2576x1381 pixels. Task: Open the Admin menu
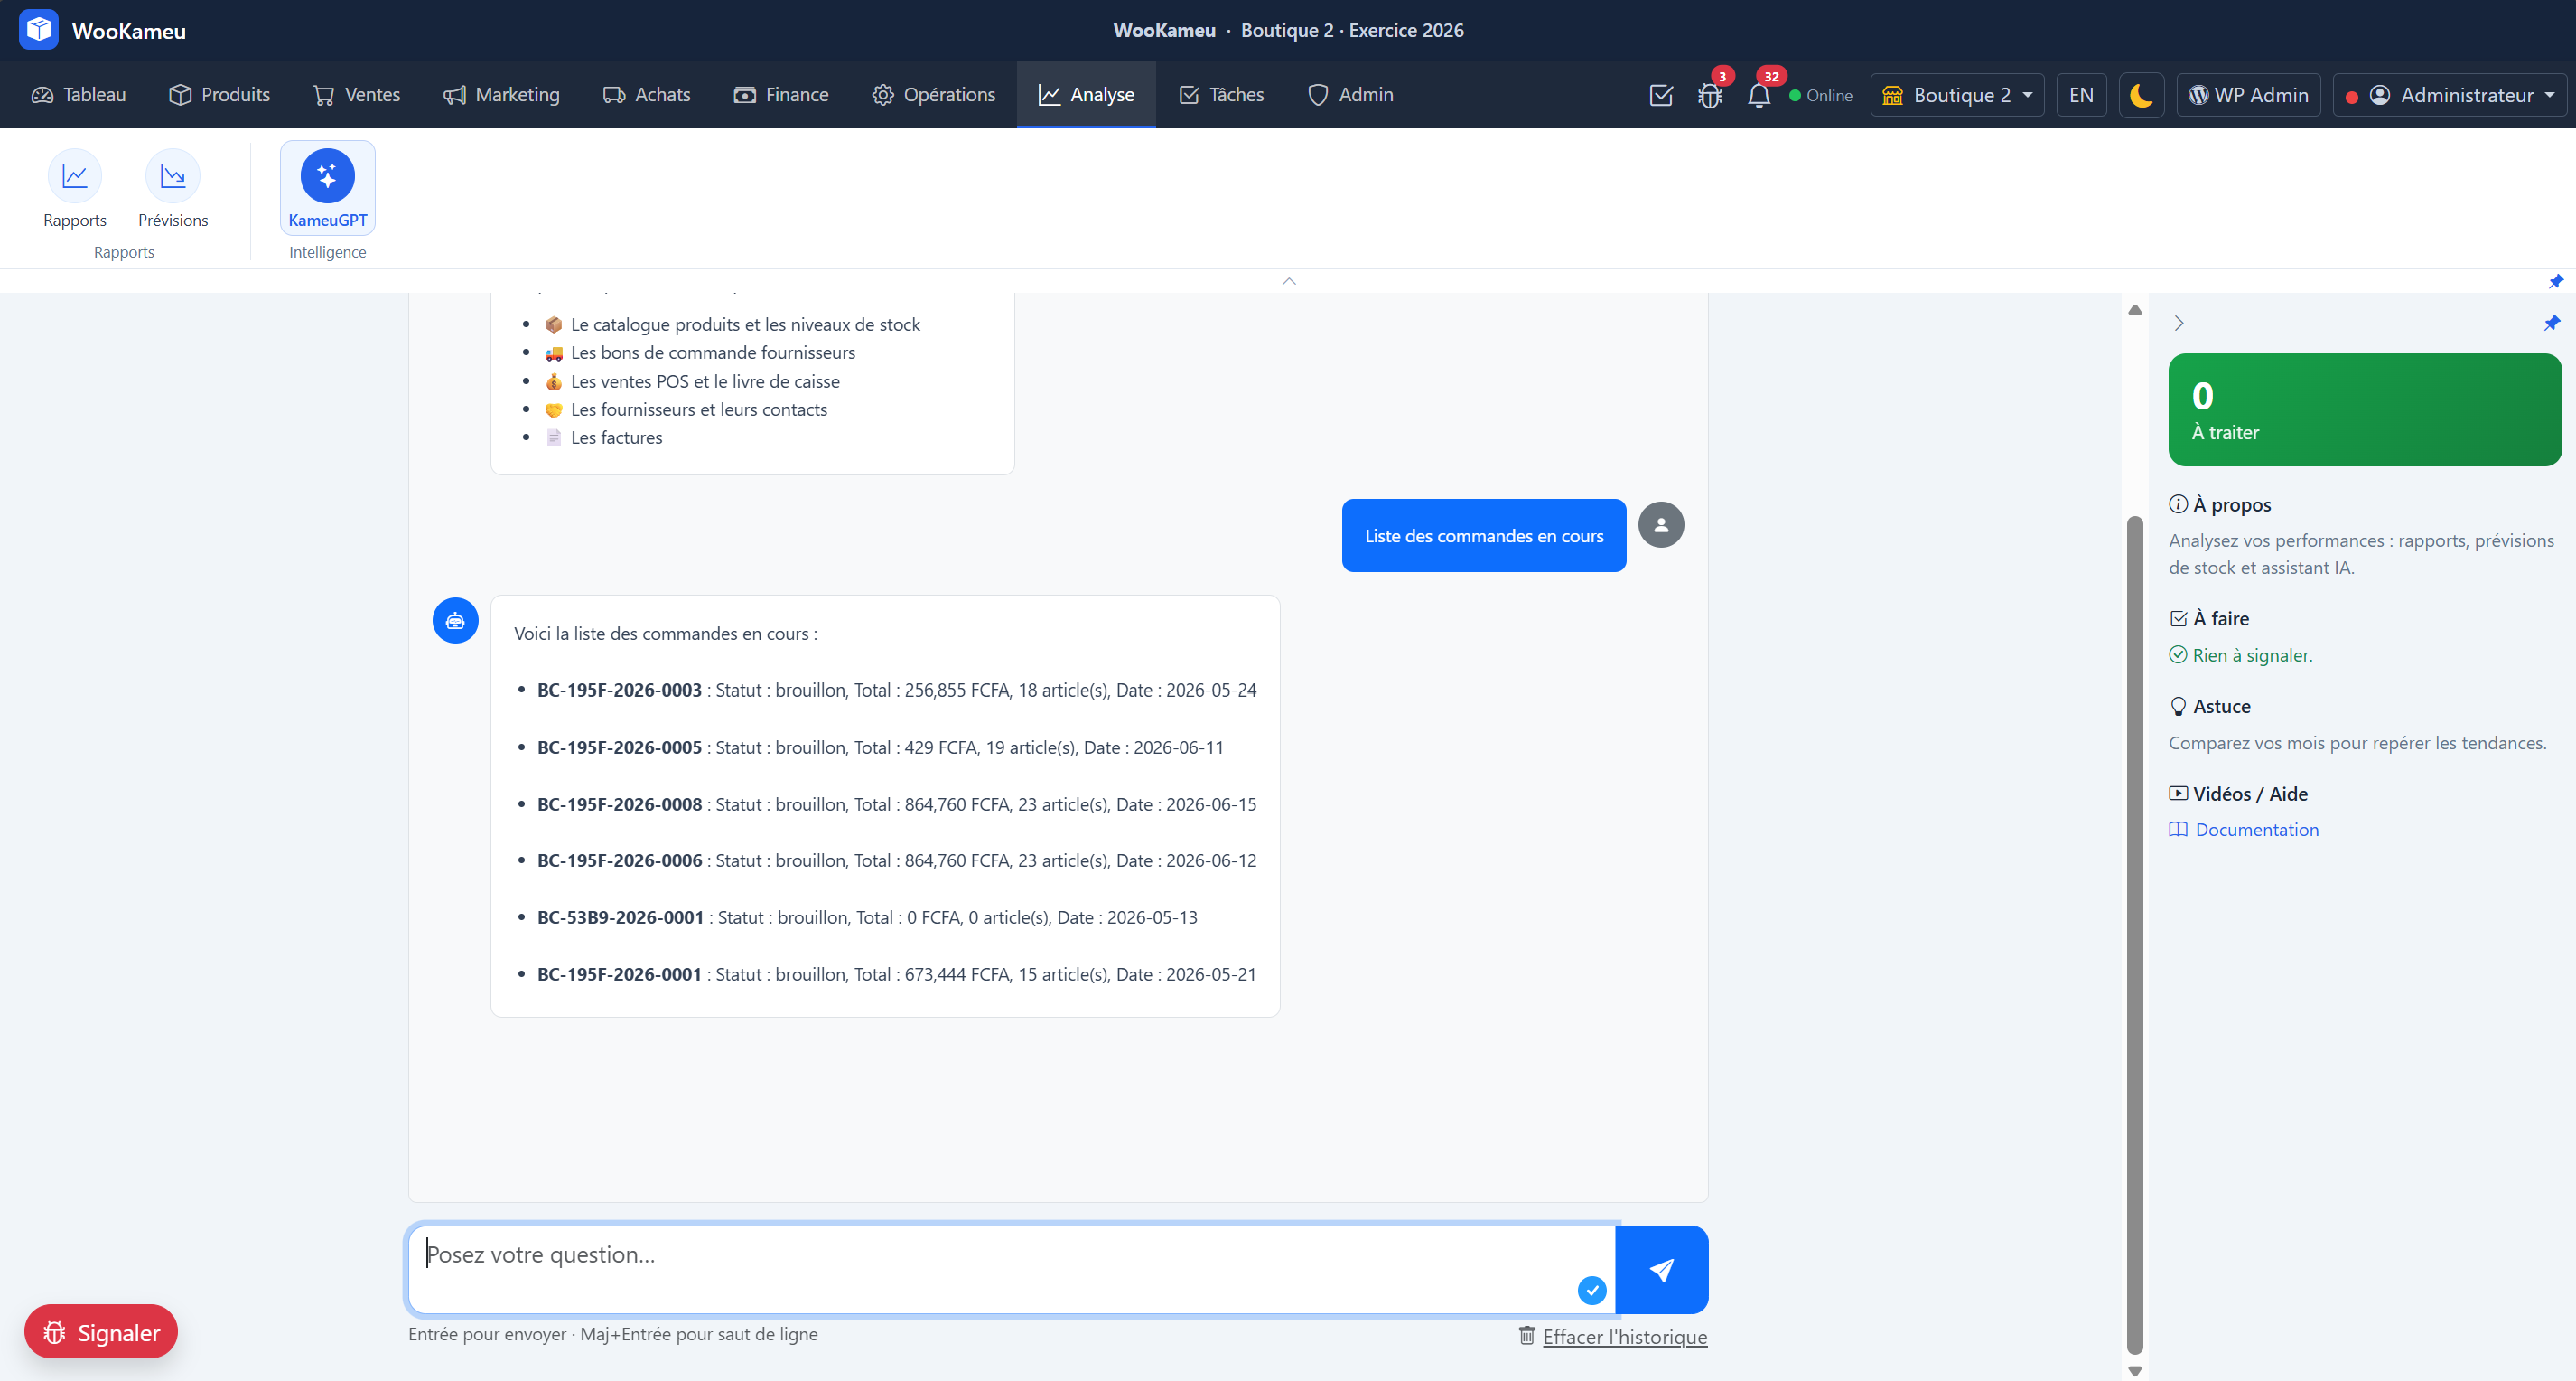(1351, 95)
